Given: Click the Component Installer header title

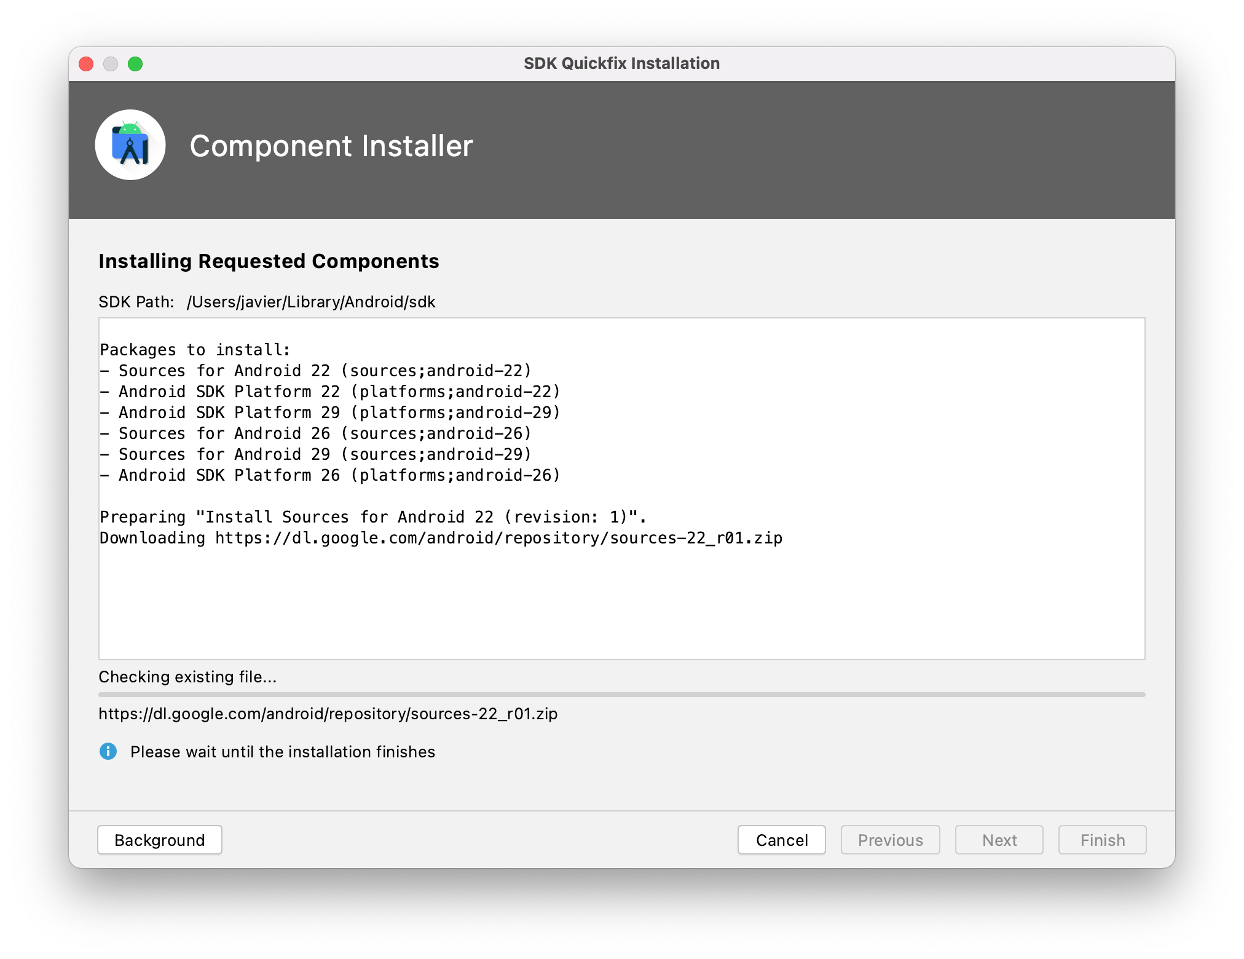Looking at the screenshot, I should click(x=331, y=146).
